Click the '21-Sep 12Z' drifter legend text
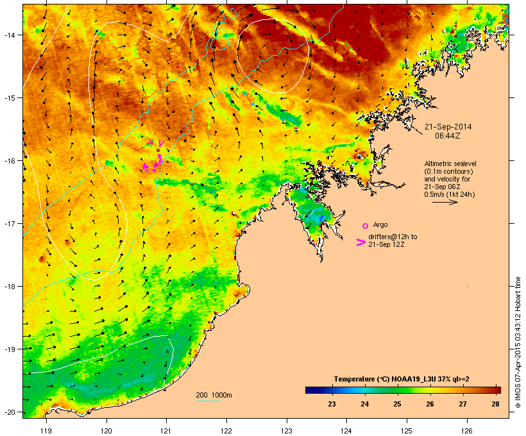This screenshot has height=436, width=526. pos(386,244)
